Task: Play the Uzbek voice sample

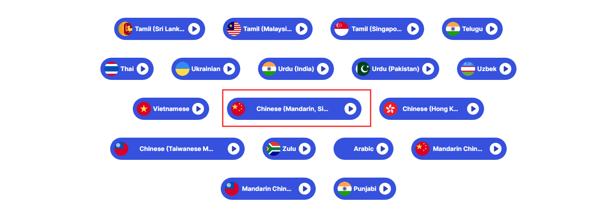Action: coord(505,69)
